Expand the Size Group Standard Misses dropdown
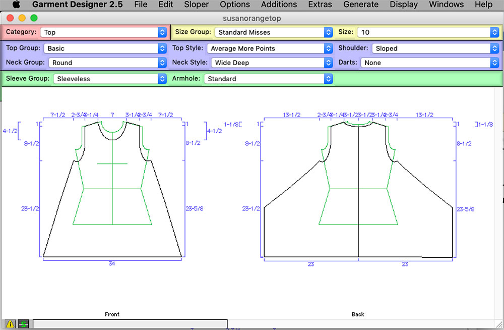The height and width of the screenshot is (330, 504). (274, 32)
